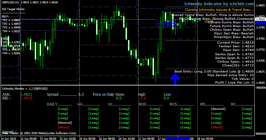Select the green ASK value 1.4821

(x=26, y=95)
